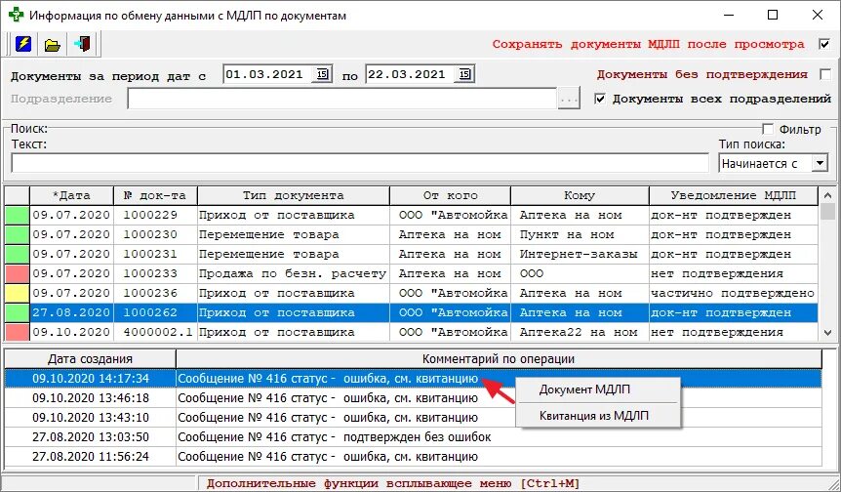Select operation entry 27.08.2020 11:56:24
841x492 pixels.
pyautogui.click(x=413, y=457)
